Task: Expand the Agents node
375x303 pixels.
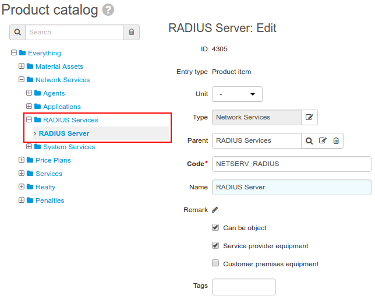Action: coord(29,93)
